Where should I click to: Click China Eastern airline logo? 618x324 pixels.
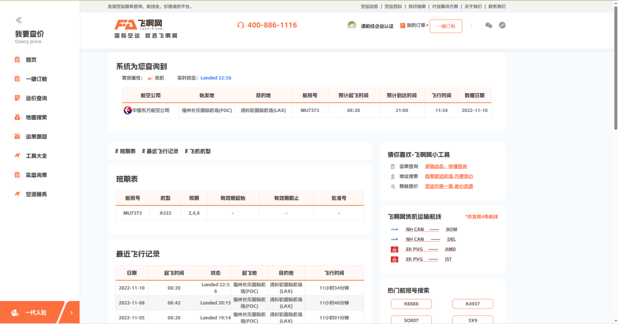click(127, 110)
